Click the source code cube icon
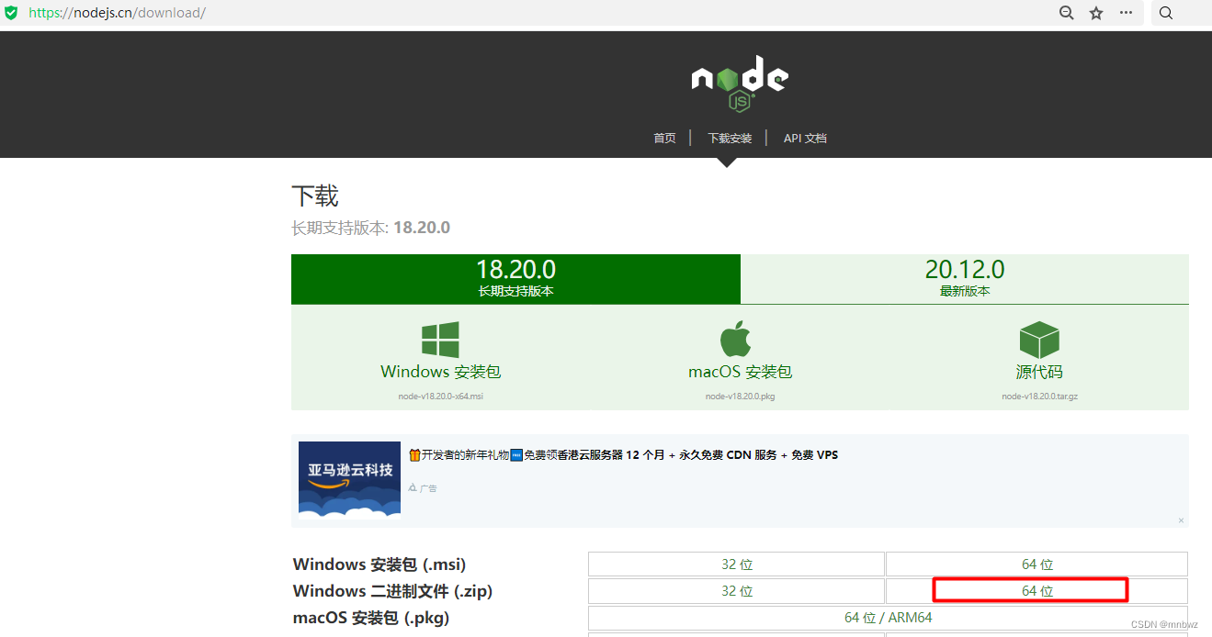1212x637 pixels. click(1039, 340)
